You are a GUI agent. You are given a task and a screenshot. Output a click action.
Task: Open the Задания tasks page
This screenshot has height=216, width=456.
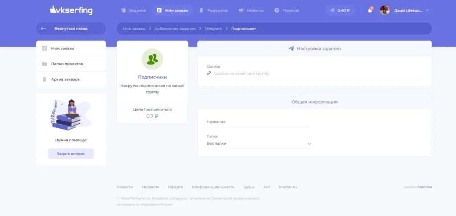[x=134, y=10]
